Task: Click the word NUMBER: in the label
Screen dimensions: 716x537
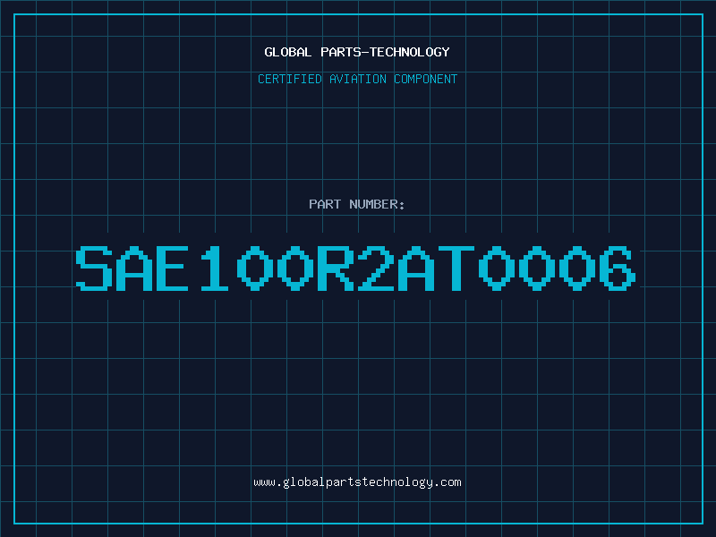Action: 378,205
